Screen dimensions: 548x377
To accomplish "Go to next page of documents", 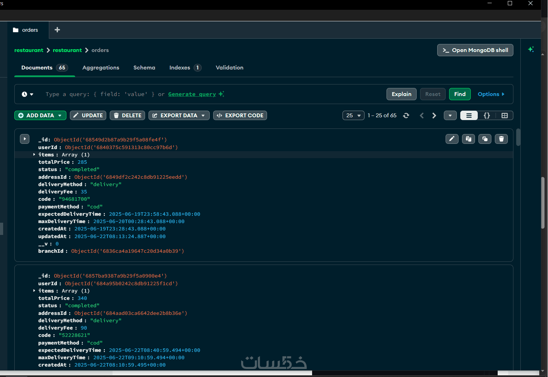I will pyautogui.click(x=434, y=116).
